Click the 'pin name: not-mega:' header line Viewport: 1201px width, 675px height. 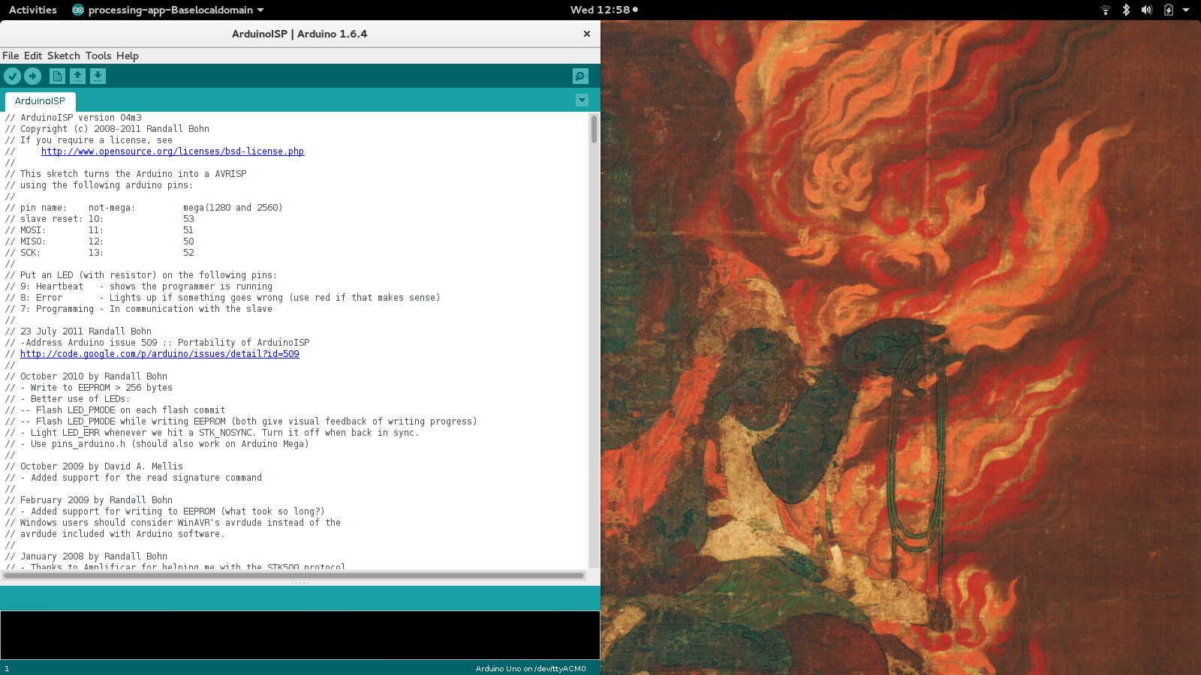coord(144,208)
